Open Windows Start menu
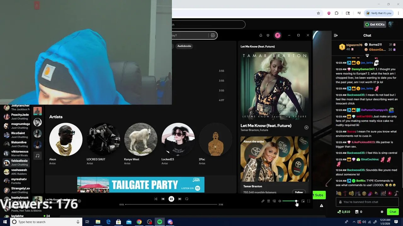Screen dimensions: 403x226 pyautogui.click(x=5, y=222)
